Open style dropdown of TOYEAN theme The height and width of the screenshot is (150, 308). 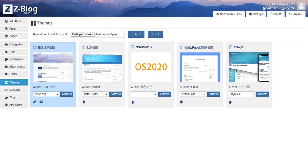(46, 94)
